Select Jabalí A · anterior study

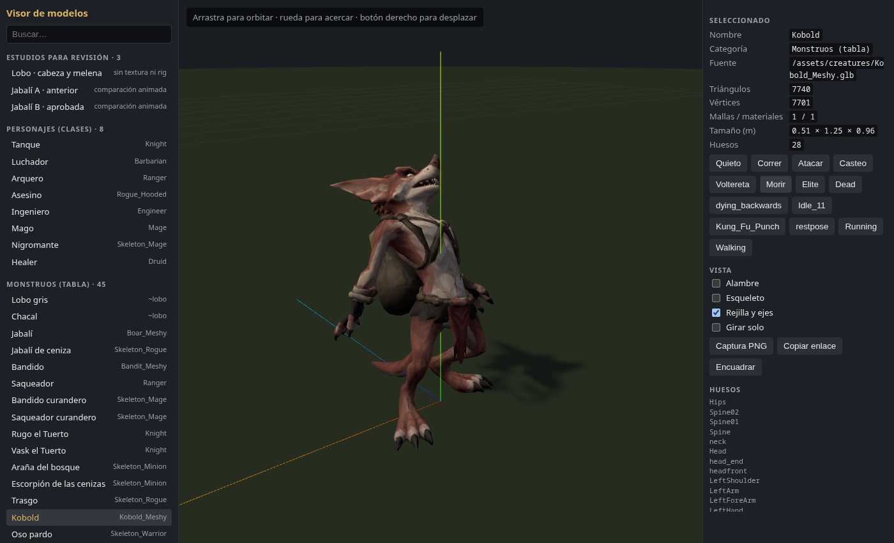89,90
